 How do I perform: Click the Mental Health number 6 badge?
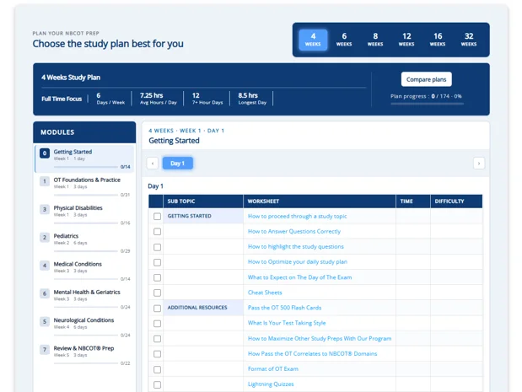(45, 293)
